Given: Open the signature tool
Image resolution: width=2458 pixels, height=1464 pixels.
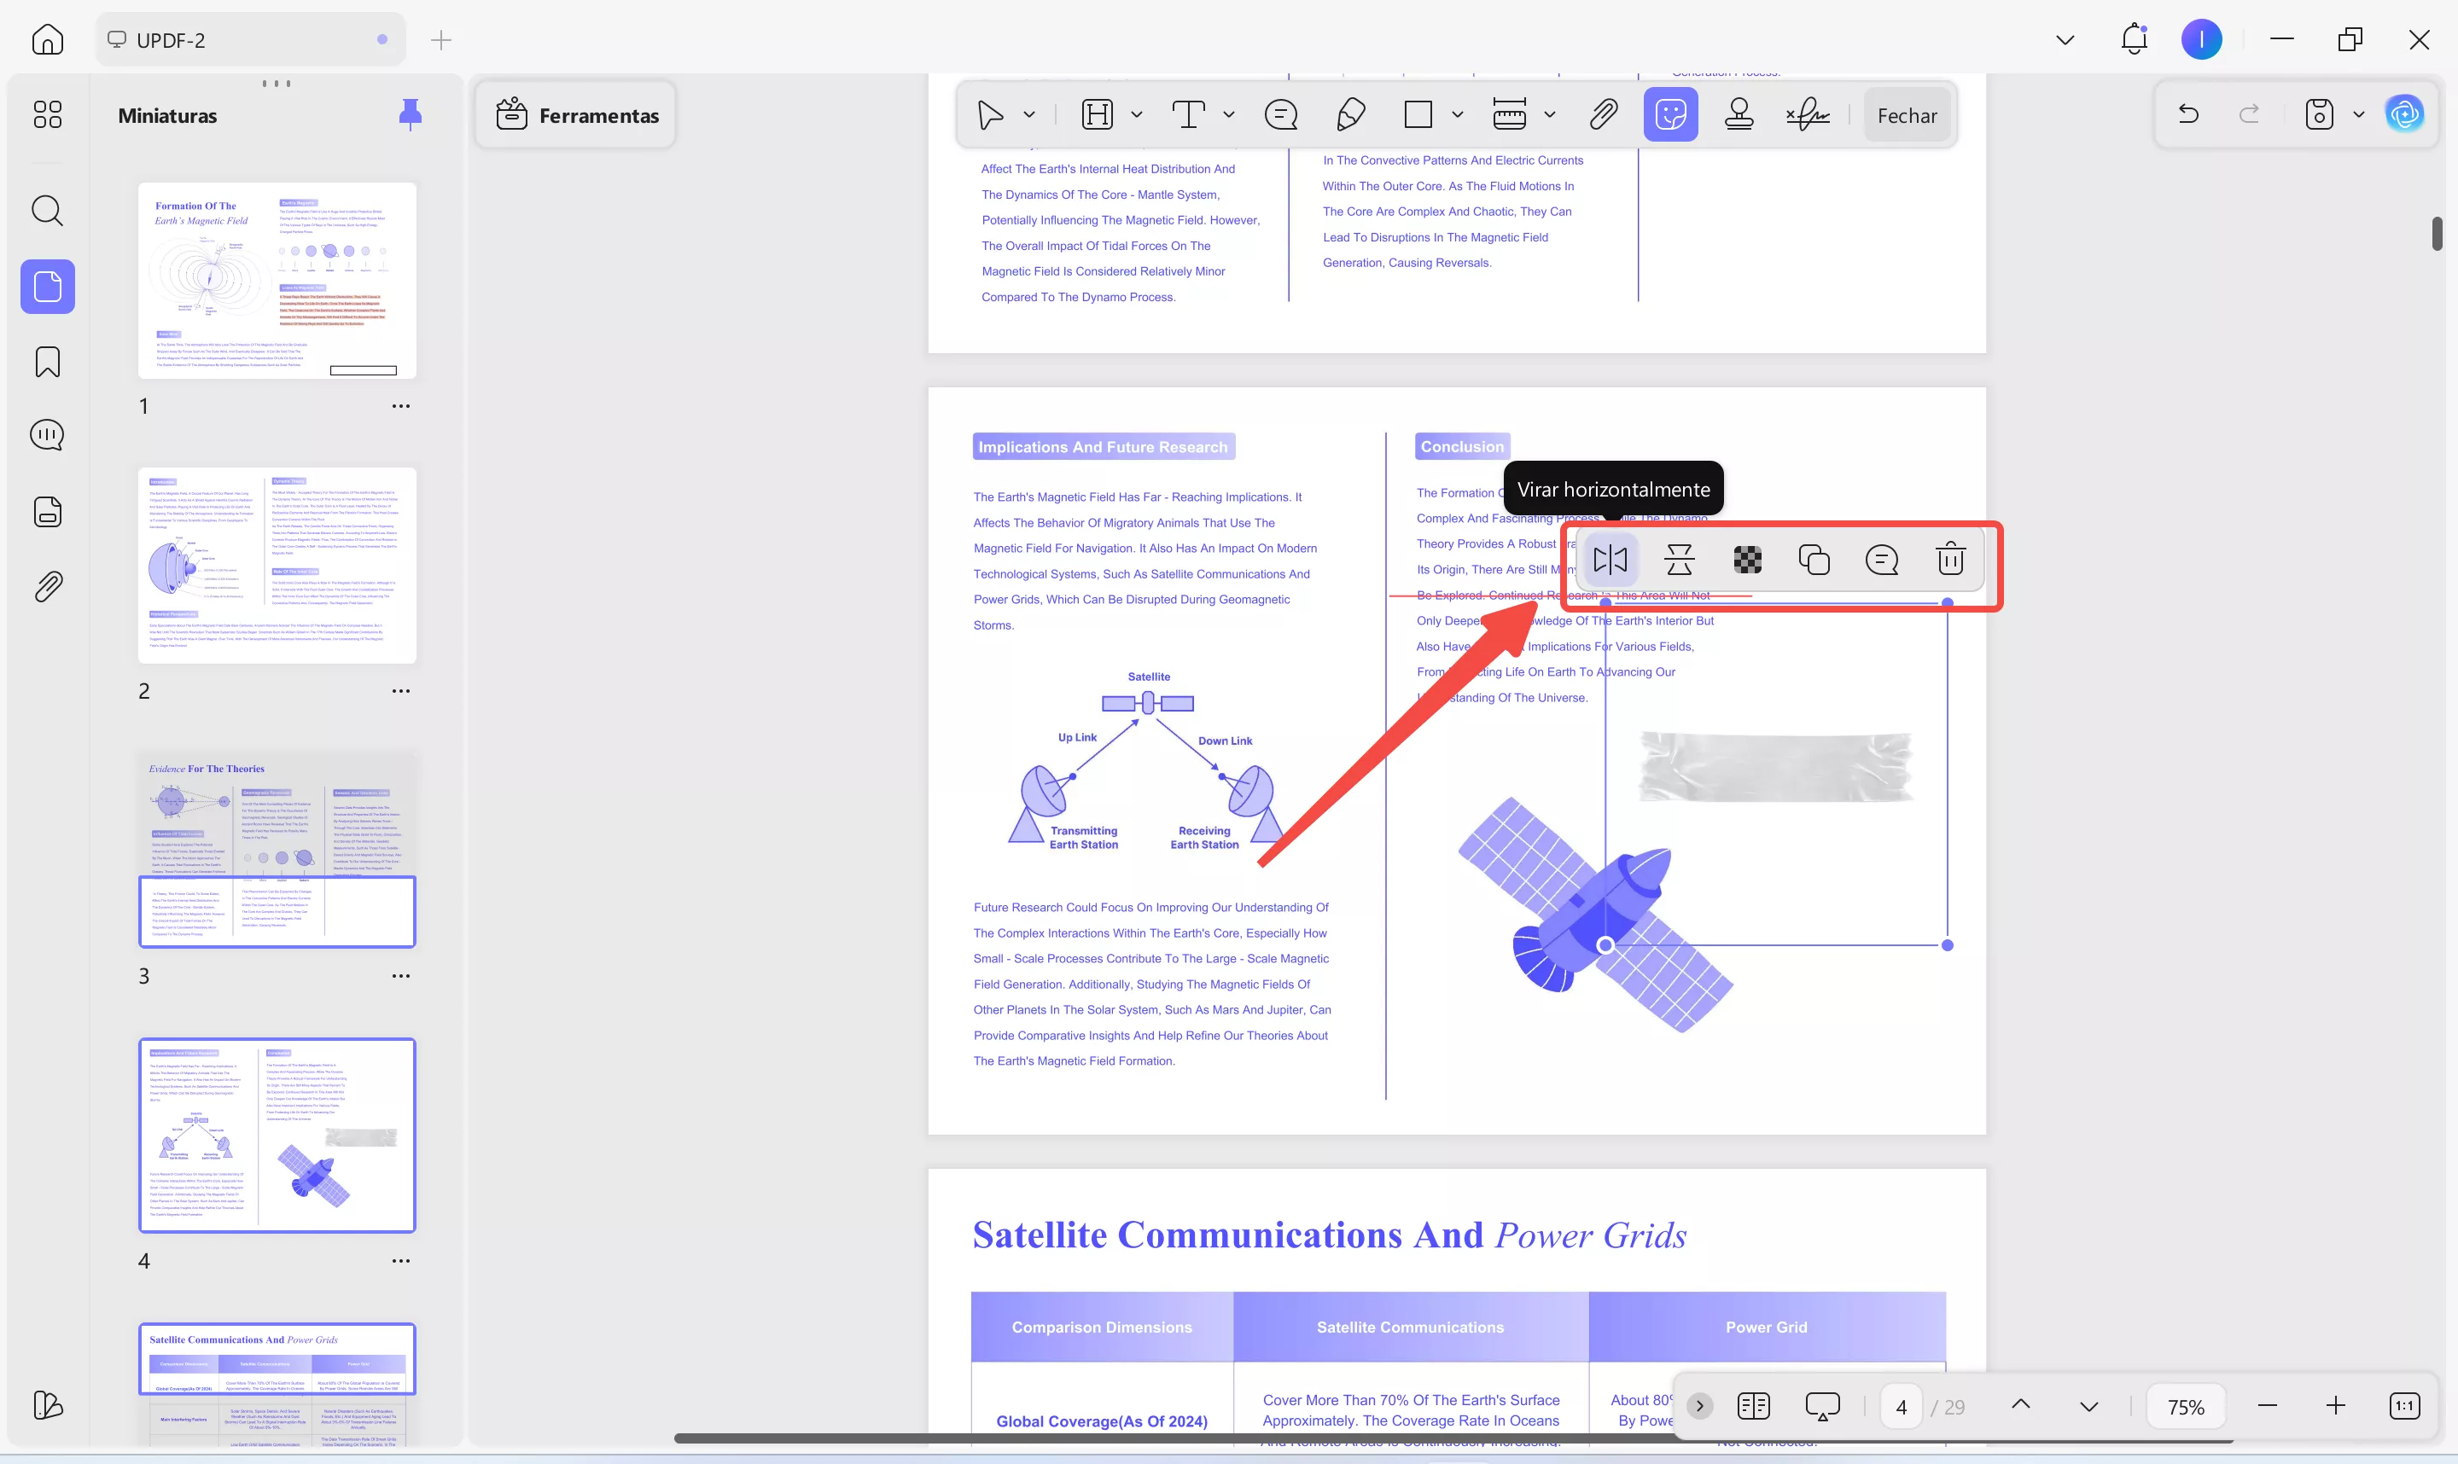Looking at the screenshot, I should click(x=1807, y=115).
